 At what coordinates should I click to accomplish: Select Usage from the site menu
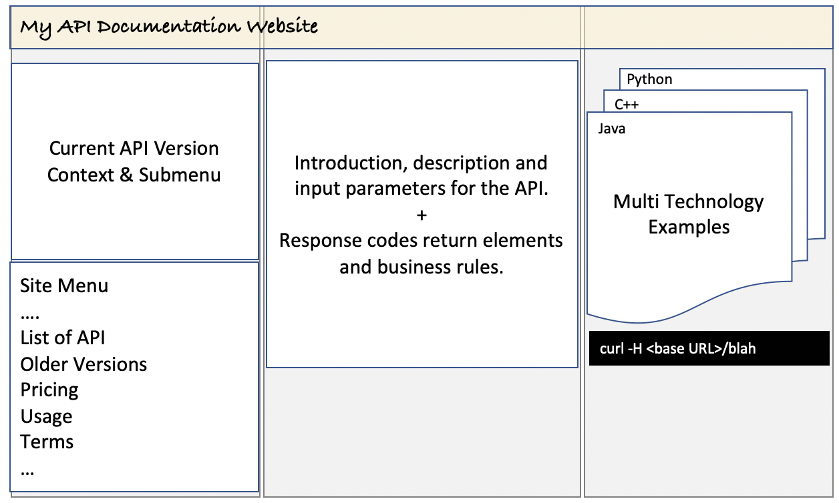(46, 416)
